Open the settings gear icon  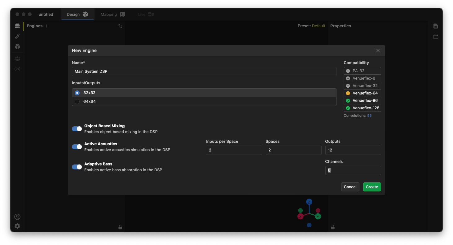point(17,226)
